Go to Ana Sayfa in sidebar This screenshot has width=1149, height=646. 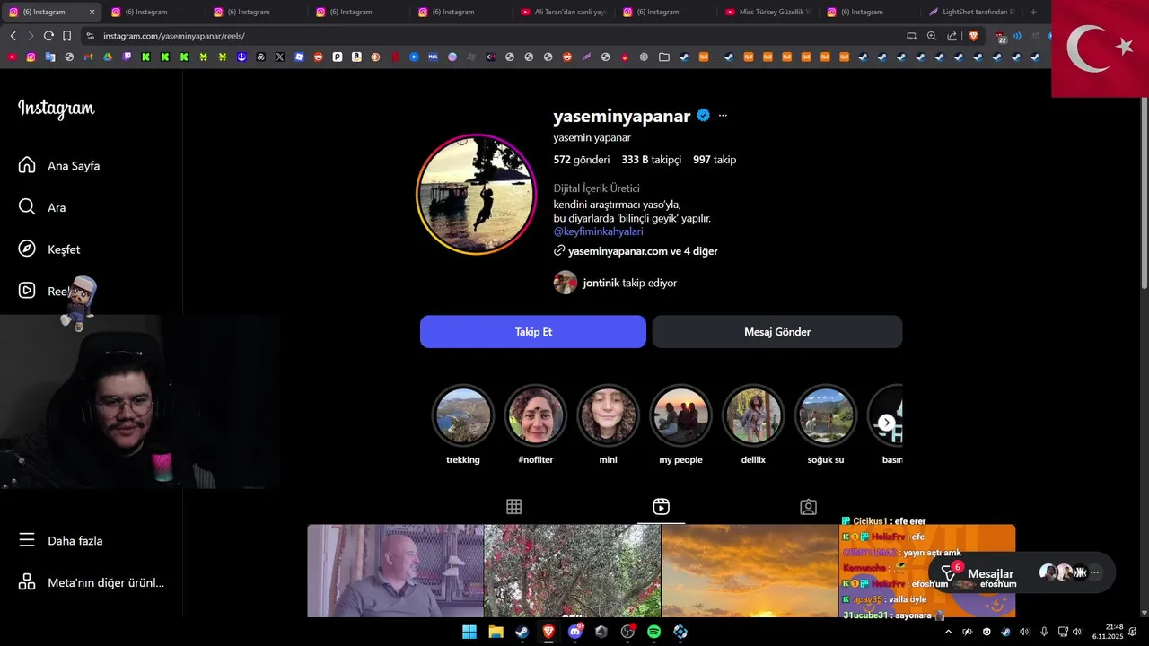tap(59, 166)
